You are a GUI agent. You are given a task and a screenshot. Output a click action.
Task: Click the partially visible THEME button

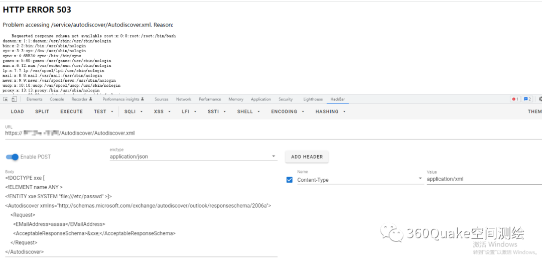[x=534, y=111]
